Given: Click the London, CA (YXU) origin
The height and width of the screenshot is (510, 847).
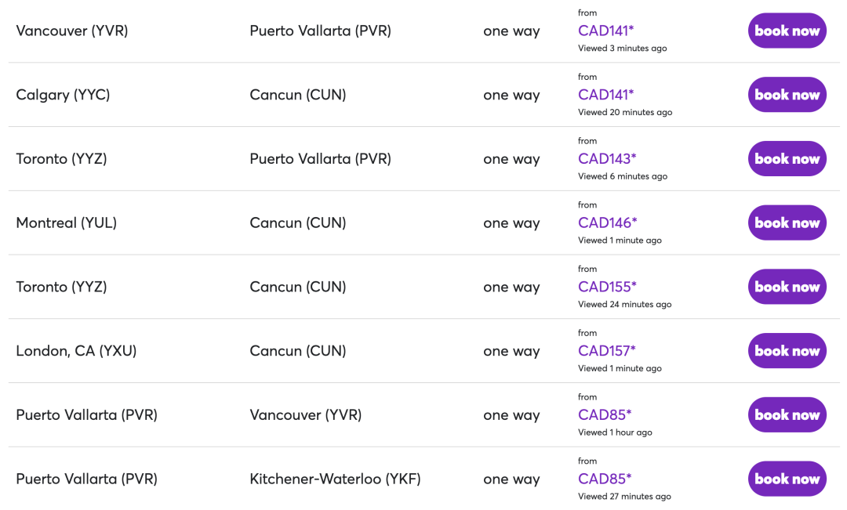Looking at the screenshot, I should 76,351.
